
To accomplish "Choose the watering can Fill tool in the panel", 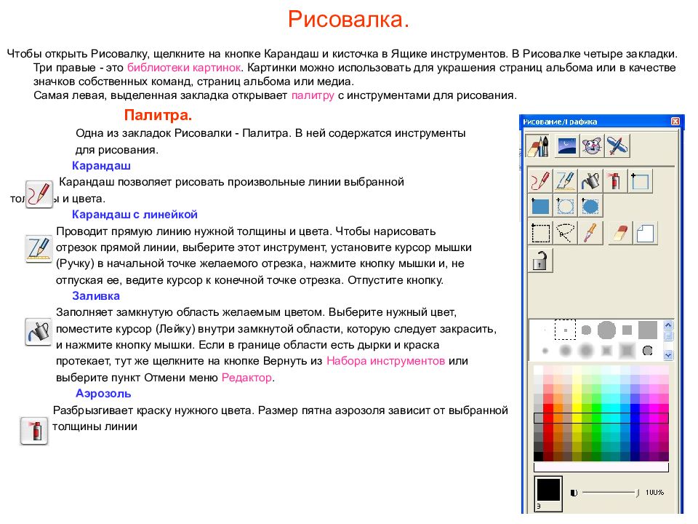I will tap(590, 181).
